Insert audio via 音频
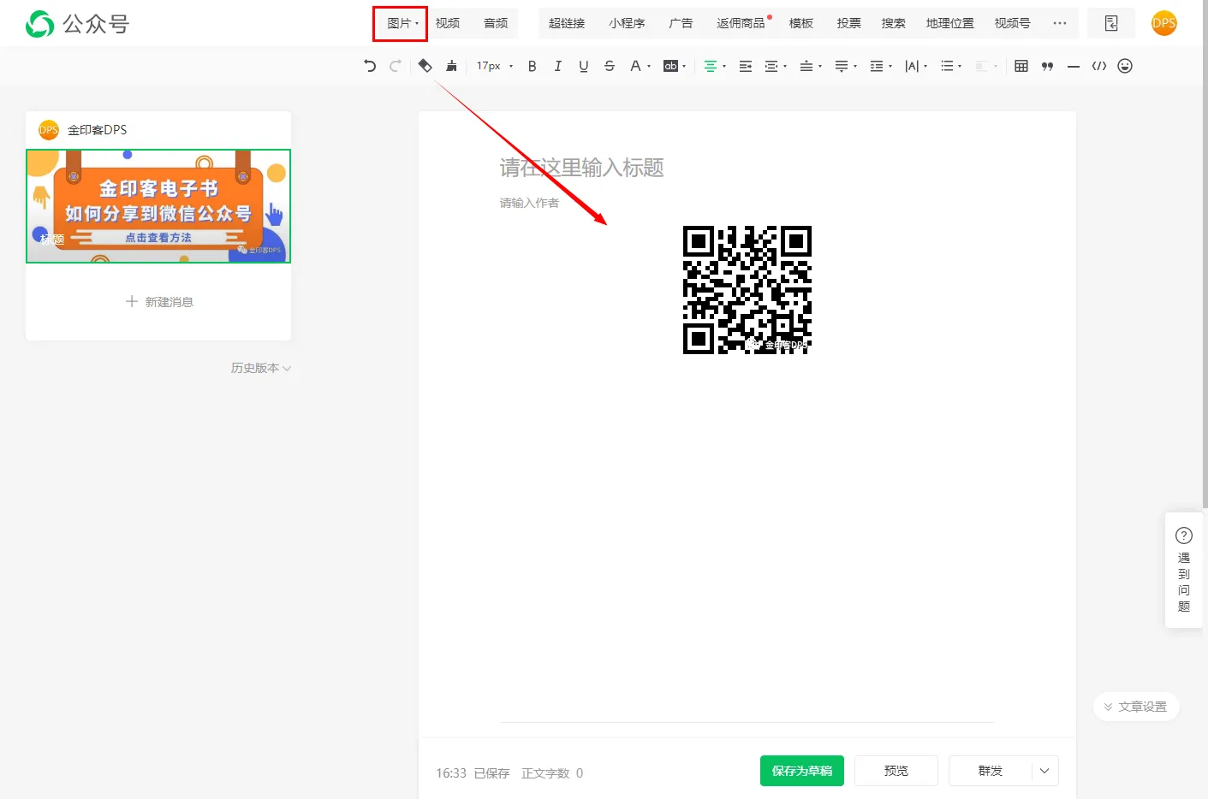The image size is (1208, 799). click(496, 23)
